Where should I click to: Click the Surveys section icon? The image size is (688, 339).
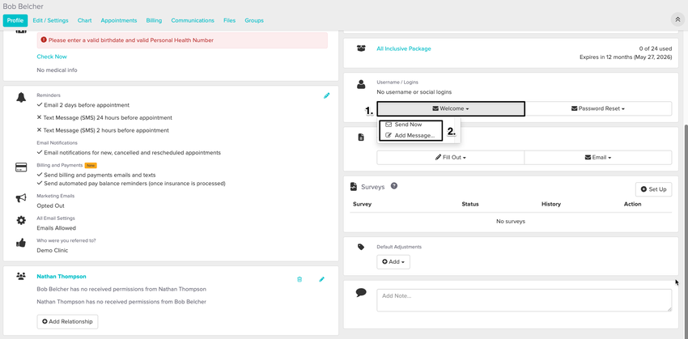(354, 186)
